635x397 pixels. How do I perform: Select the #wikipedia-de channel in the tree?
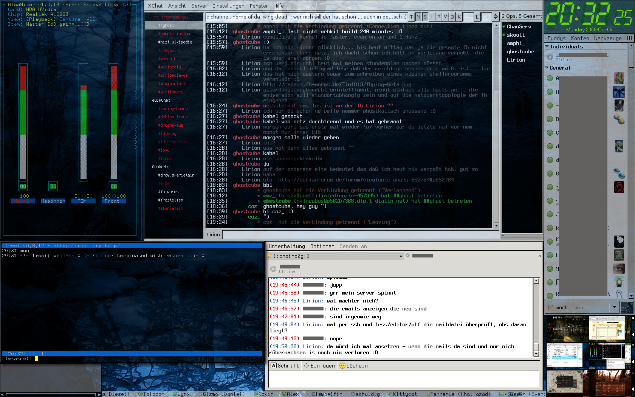(x=173, y=75)
